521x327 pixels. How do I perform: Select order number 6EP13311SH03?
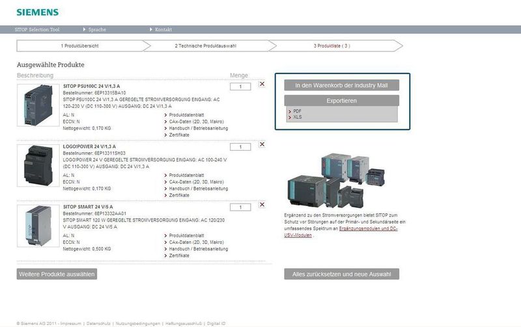pyautogui.click(x=110, y=153)
